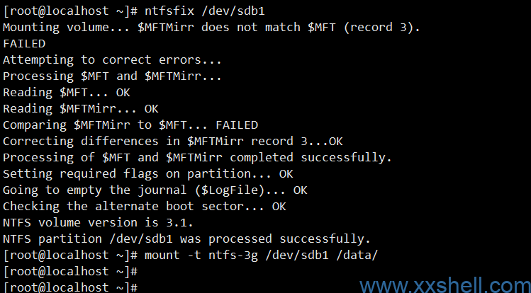
Task: Click the "Mounting volume..." output line
Action: coord(211,28)
